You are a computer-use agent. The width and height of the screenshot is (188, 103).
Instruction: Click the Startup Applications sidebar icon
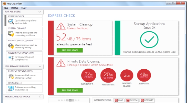tap(11, 76)
